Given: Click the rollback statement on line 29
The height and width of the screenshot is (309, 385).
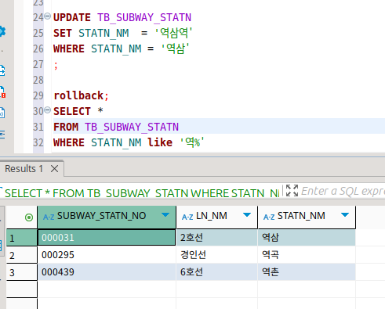Looking at the screenshot, I should [81, 95].
